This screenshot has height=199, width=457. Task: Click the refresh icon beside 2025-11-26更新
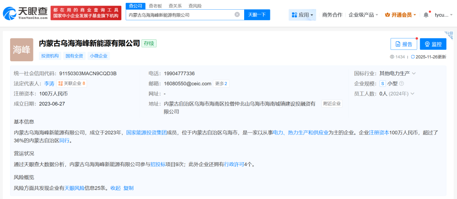413,57
